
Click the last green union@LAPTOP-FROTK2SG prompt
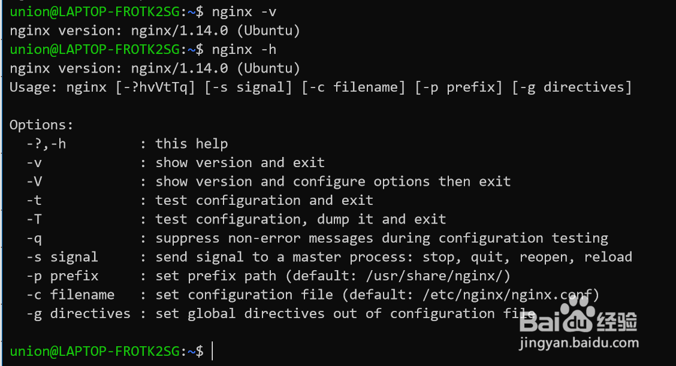tap(95, 352)
